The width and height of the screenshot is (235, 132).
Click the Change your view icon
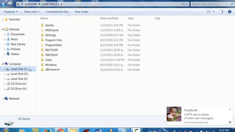[x=209, y=11]
